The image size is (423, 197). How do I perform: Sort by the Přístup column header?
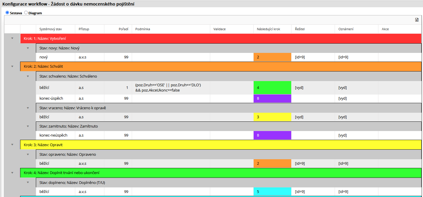point(89,29)
